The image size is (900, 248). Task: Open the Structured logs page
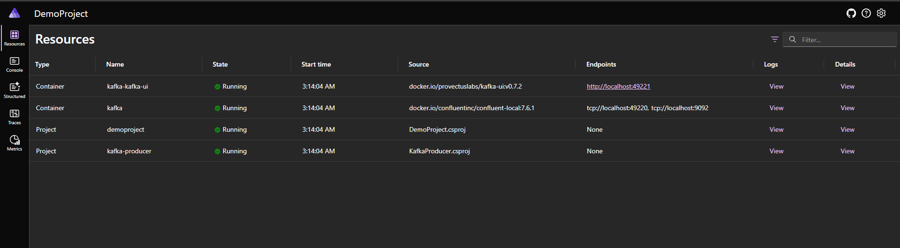tap(15, 90)
